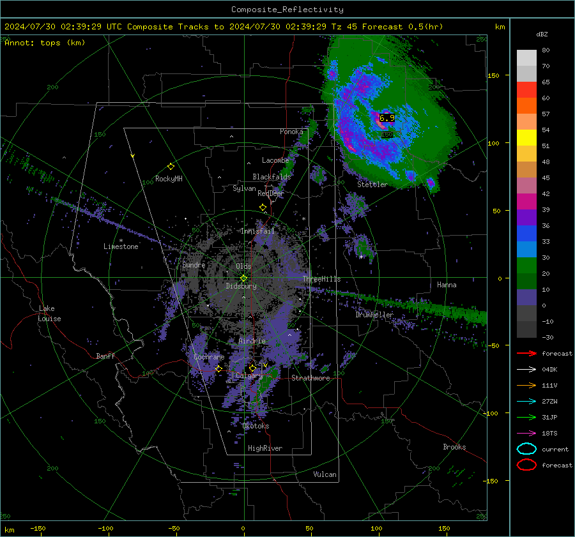Click the -150 tick on bottom axis
This screenshot has height=537, width=575.
38,529
